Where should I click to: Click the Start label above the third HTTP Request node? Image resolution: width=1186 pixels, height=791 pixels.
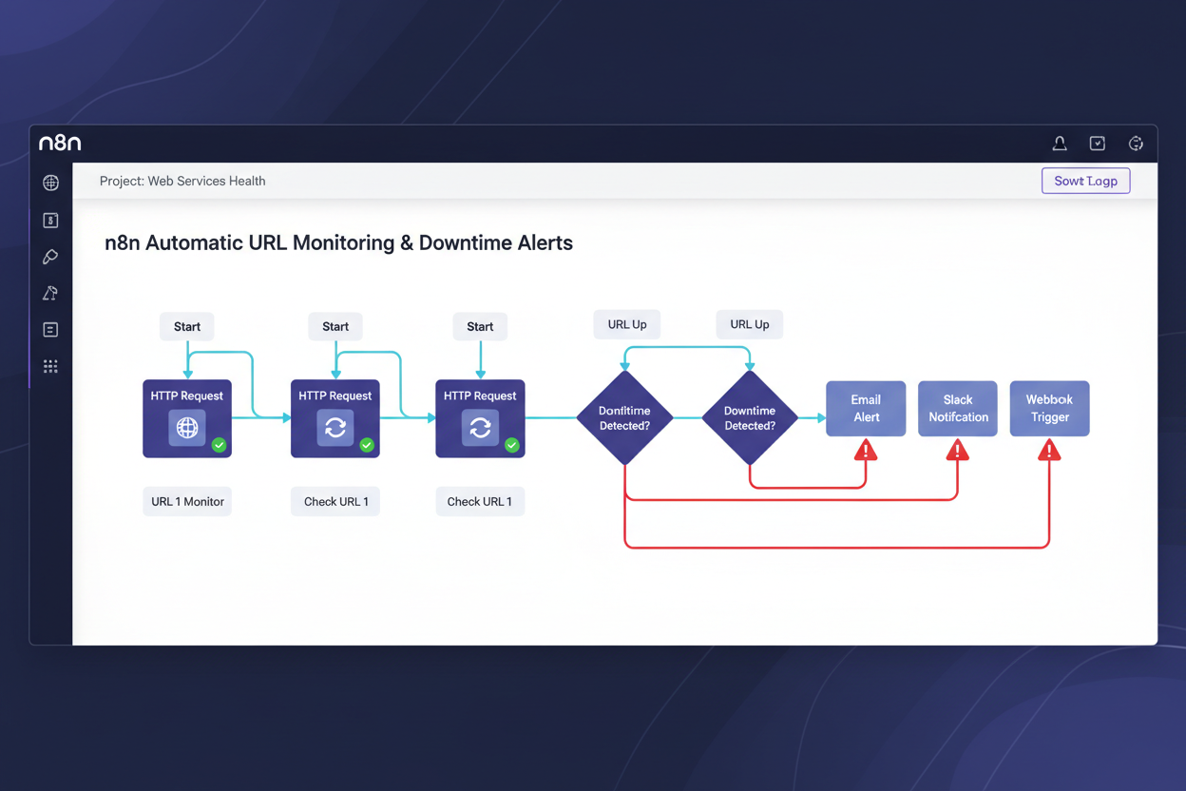click(x=480, y=326)
